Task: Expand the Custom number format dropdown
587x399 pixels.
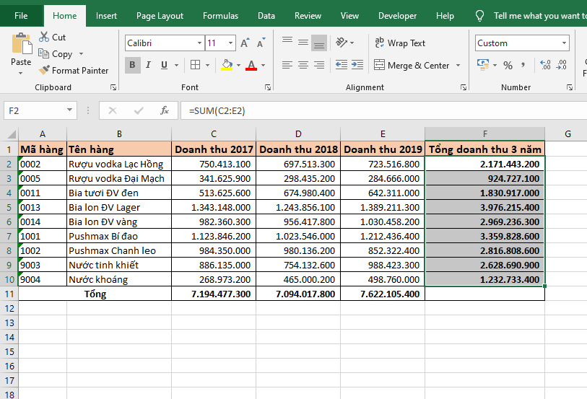Action: (x=564, y=43)
